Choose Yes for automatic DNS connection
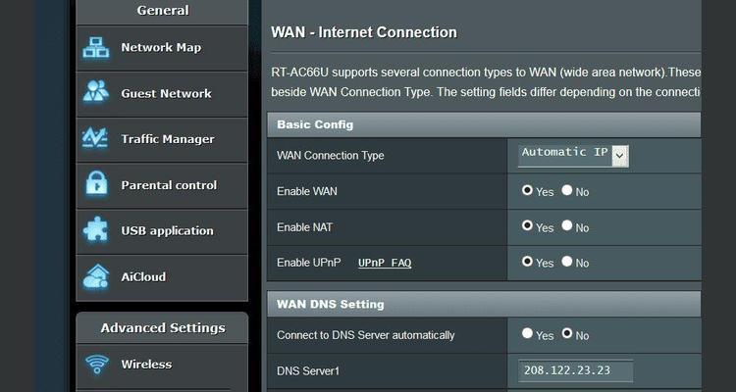 527,333
